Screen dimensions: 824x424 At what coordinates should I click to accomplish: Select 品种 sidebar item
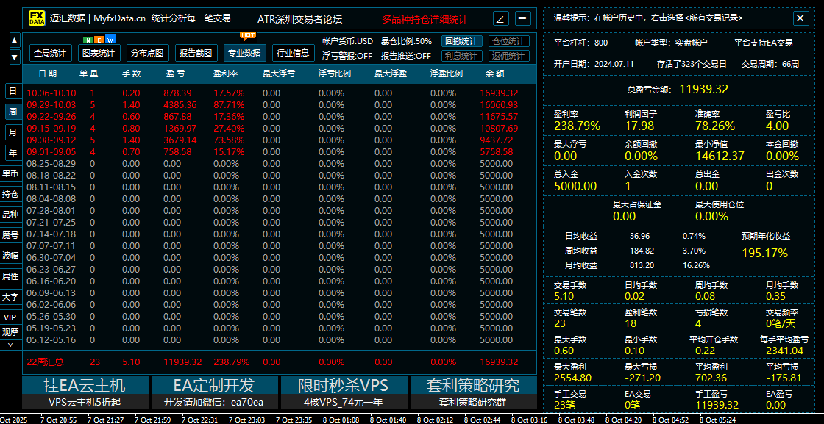tap(10, 214)
